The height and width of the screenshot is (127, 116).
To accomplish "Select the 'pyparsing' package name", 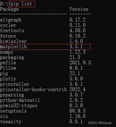I will (x=12, y=95).
